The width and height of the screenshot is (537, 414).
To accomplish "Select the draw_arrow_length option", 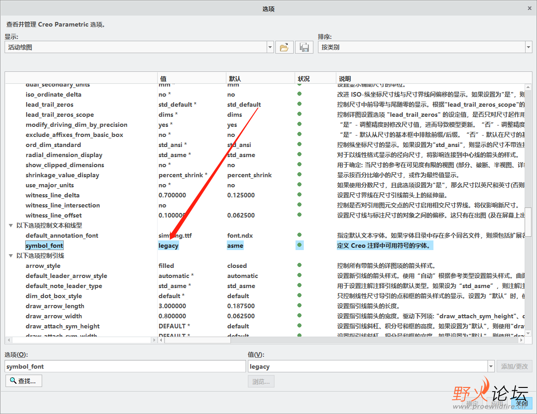I will click(x=55, y=306).
